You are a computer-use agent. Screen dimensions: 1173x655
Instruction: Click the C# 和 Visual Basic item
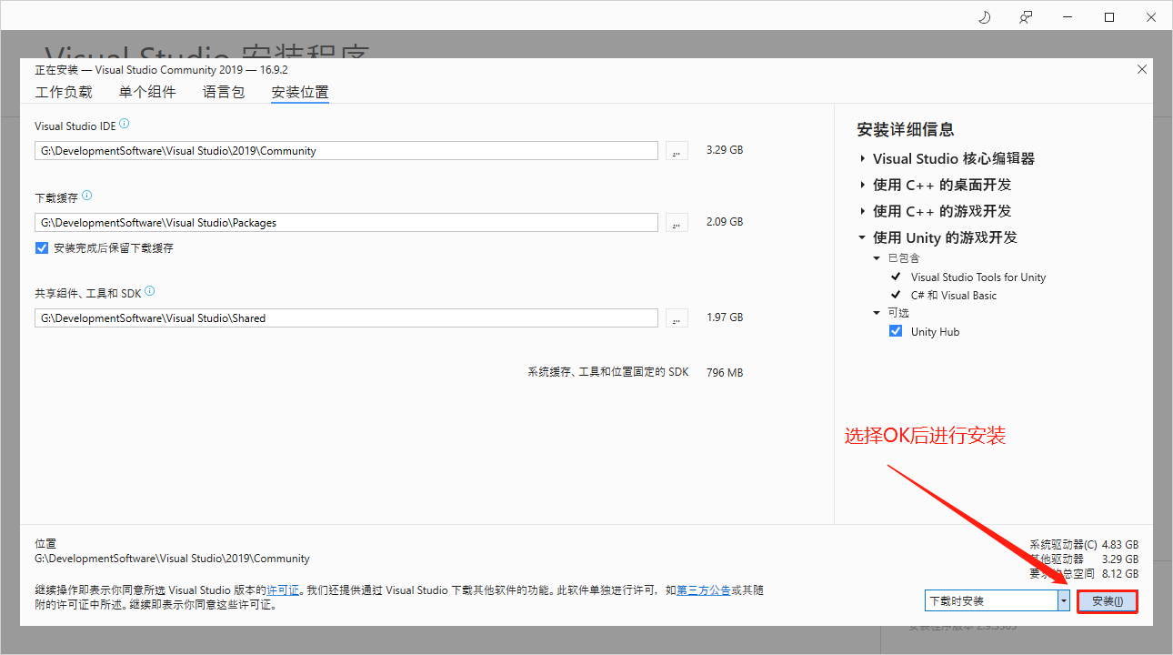point(954,296)
